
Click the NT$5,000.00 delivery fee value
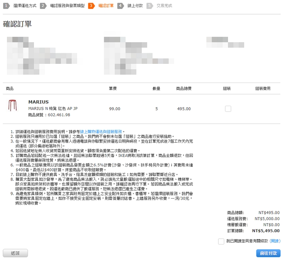(x=267, y=219)
